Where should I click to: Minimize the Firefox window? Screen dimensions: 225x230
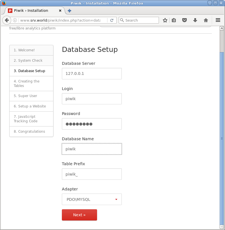[x=210, y=3]
